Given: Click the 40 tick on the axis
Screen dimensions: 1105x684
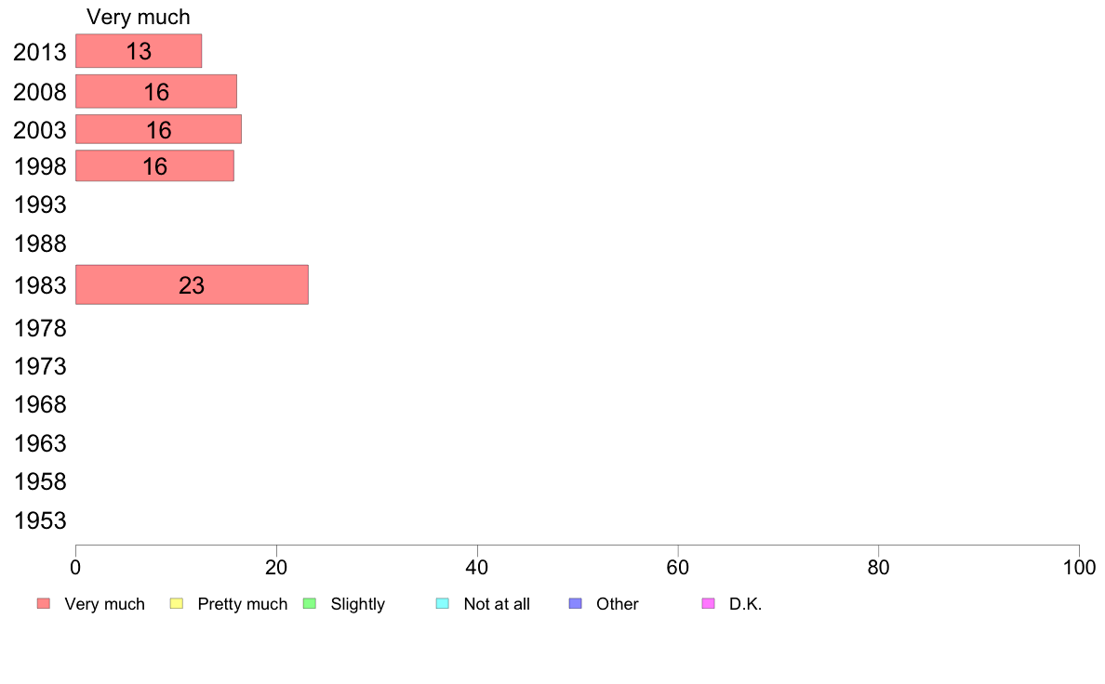Looking at the screenshot, I should (x=477, y=568).
